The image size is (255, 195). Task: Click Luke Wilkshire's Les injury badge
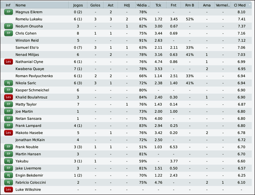(8, 190)
